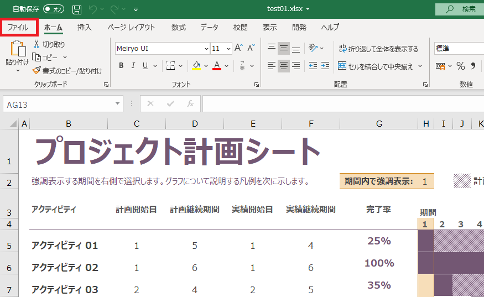Click the Save floppy disk icon
Image resolution: width=484 pixels, height=297 pixels.
coord(77,9)
